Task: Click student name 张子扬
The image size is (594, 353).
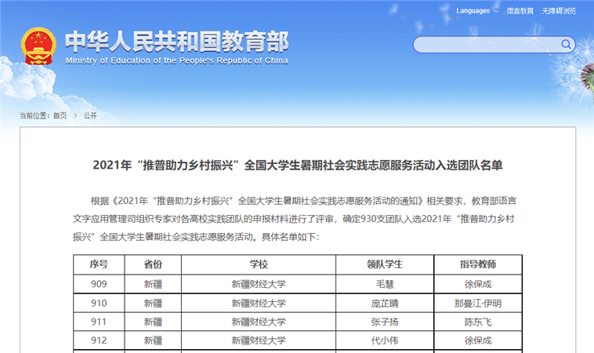Action: pos(385,322)
